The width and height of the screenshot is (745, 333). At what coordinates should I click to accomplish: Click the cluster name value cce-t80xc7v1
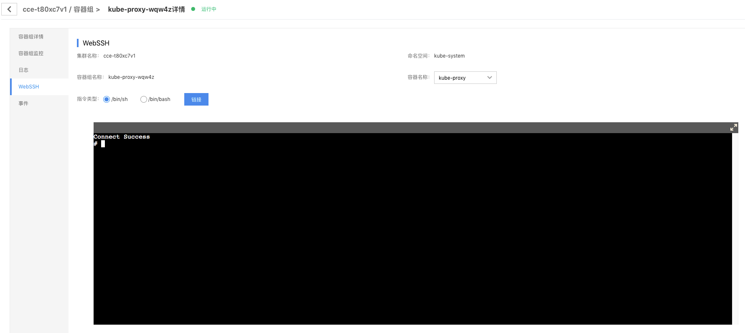pos(120,56)
